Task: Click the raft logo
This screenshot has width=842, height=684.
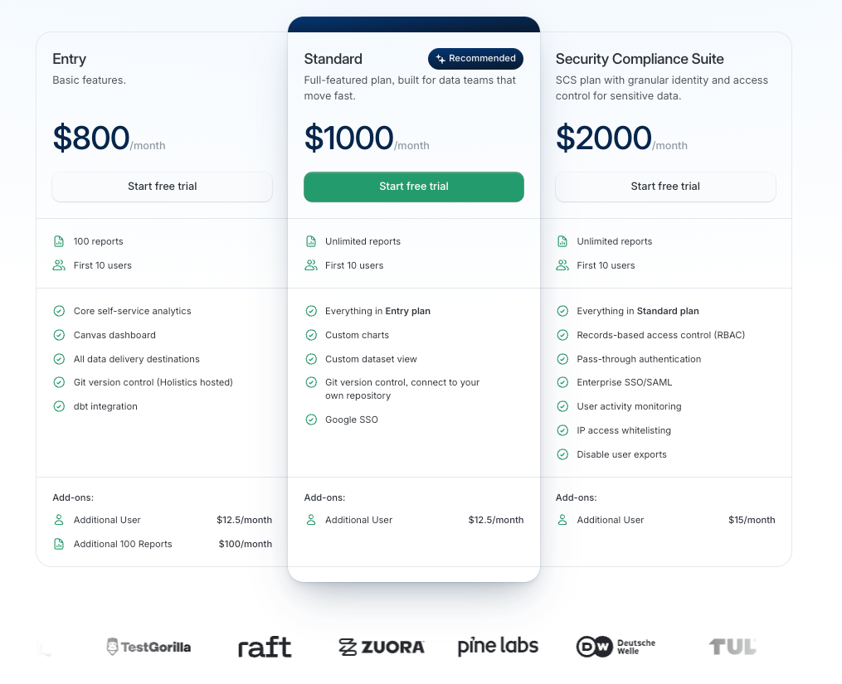Action: pos(265,647)
